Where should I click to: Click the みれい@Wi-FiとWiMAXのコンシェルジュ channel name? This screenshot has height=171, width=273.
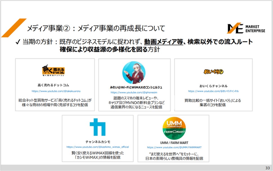click(136, 87)
